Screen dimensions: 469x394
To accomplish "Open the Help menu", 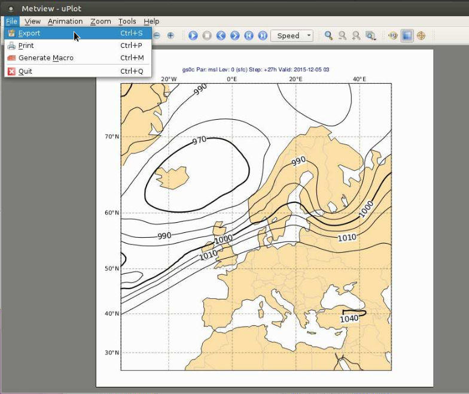I will [151, 22].
